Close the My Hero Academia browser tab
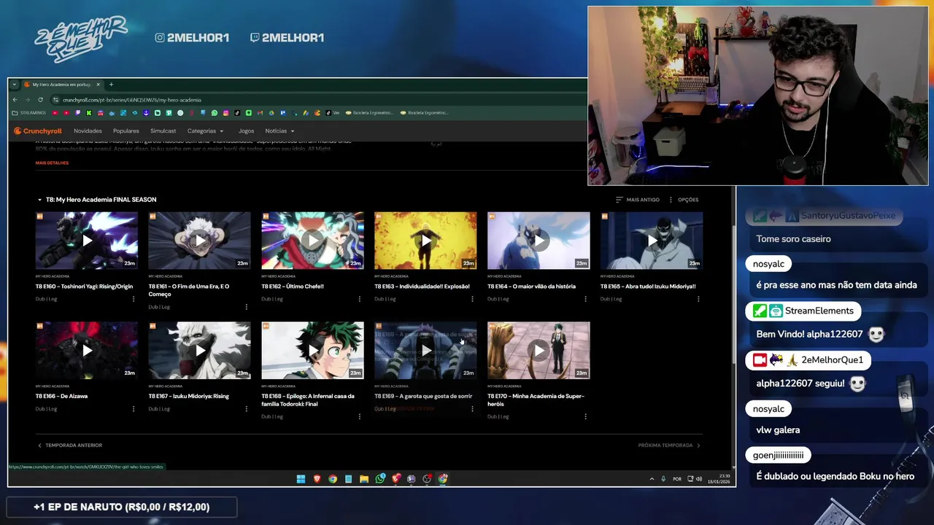Screen dimensions: 934x525 point(98,85)
